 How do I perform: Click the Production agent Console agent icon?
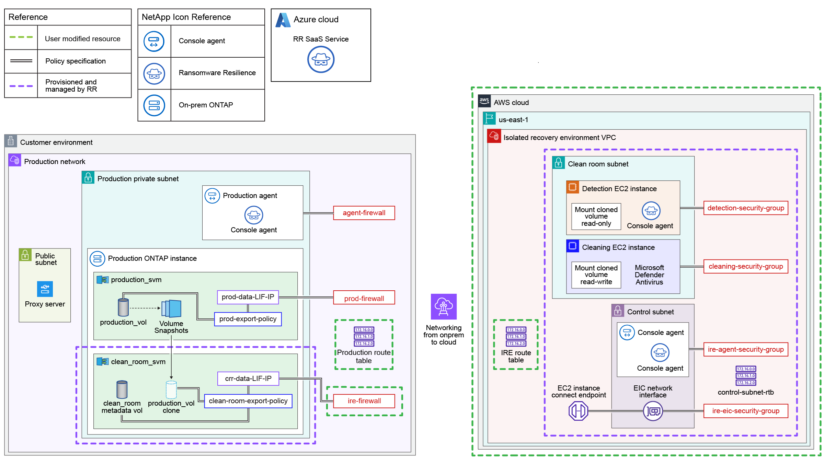pos(253,216)
